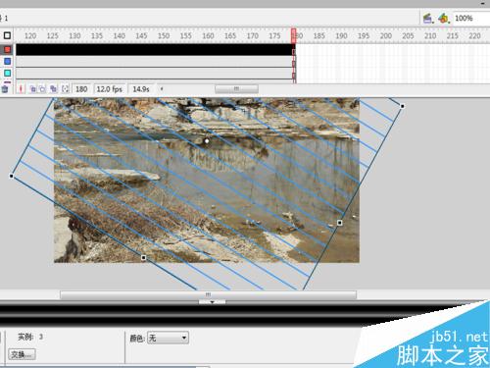Click the left transform corner handle
Viewport: 490px width, 368px height.
[x=12, y=176]
